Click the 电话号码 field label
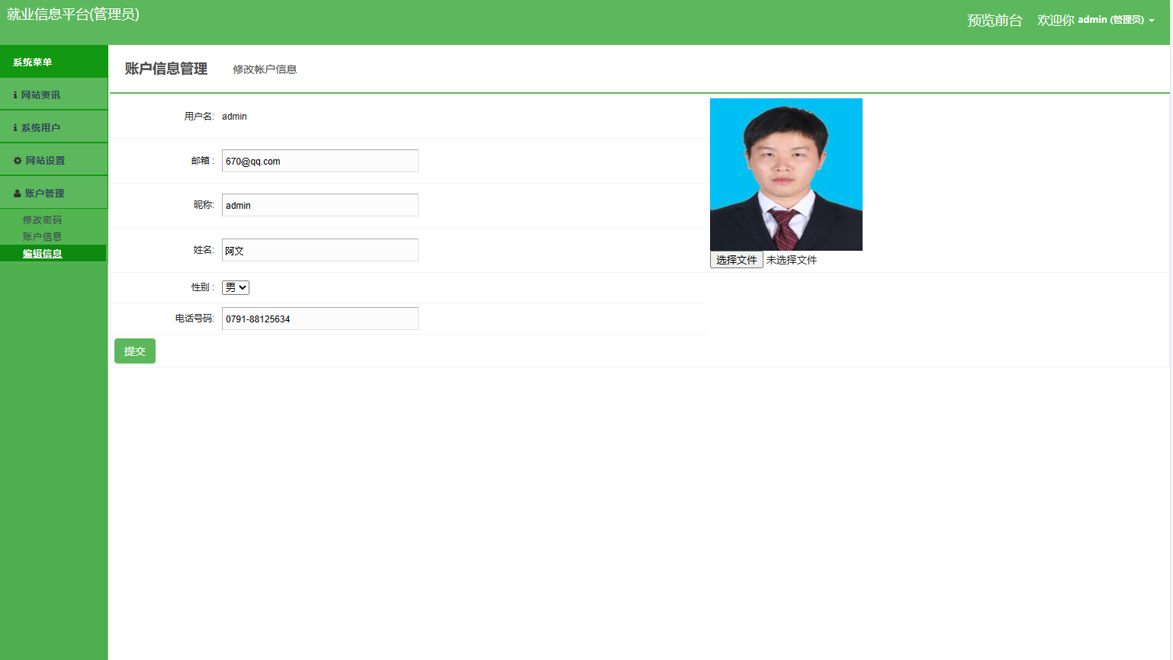This screenshot has height=660, width=1173. pos(194,319)
